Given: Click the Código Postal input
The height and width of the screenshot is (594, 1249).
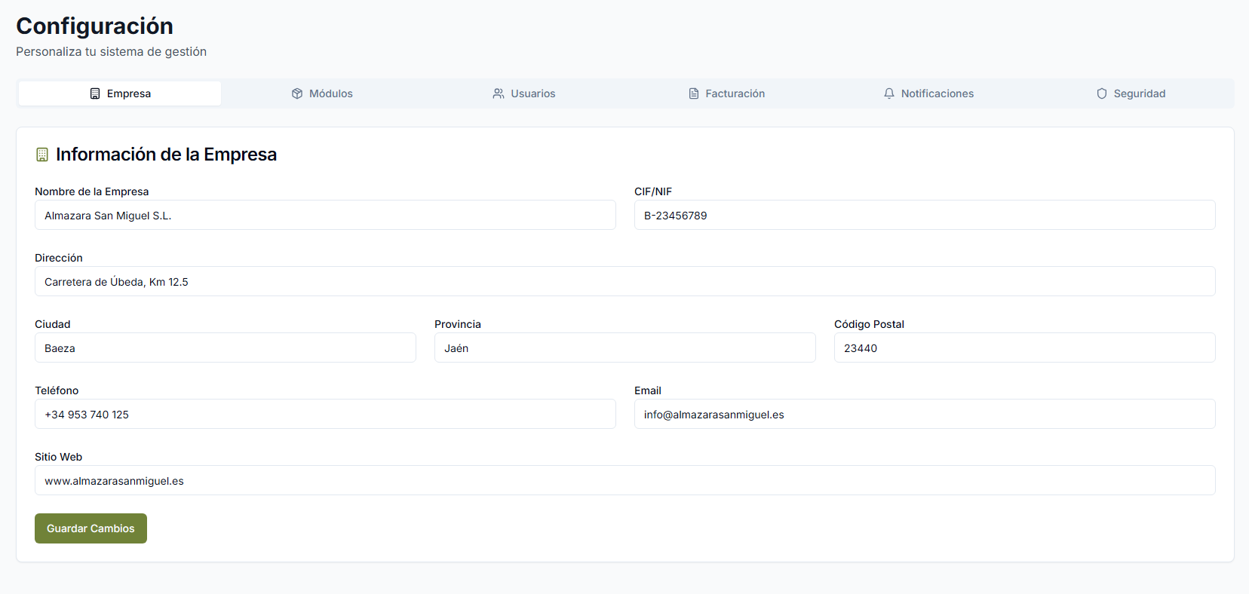Looking at the screenshot, I should [1024, 348].
